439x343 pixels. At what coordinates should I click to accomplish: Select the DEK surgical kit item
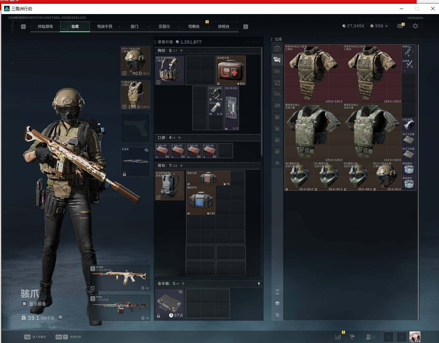pos(231,108)
